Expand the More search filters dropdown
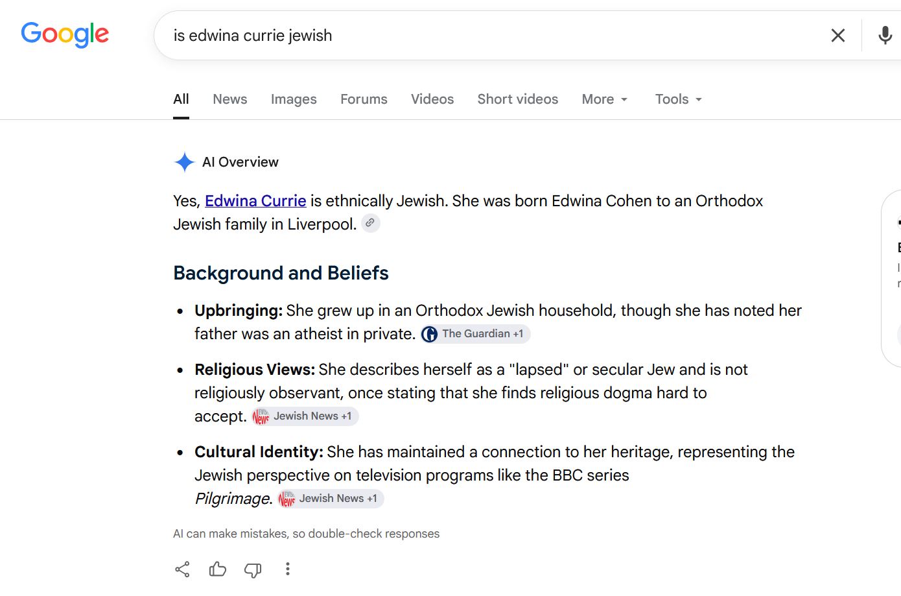 point(605,99)
